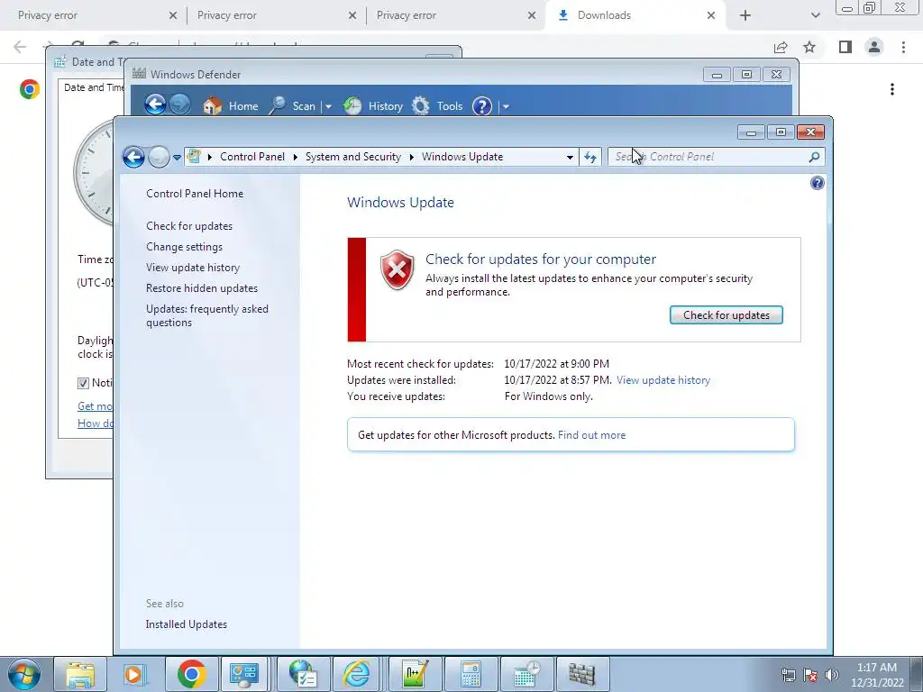
Task: Click the Windows Update breadcrumb
Action: 462,157
